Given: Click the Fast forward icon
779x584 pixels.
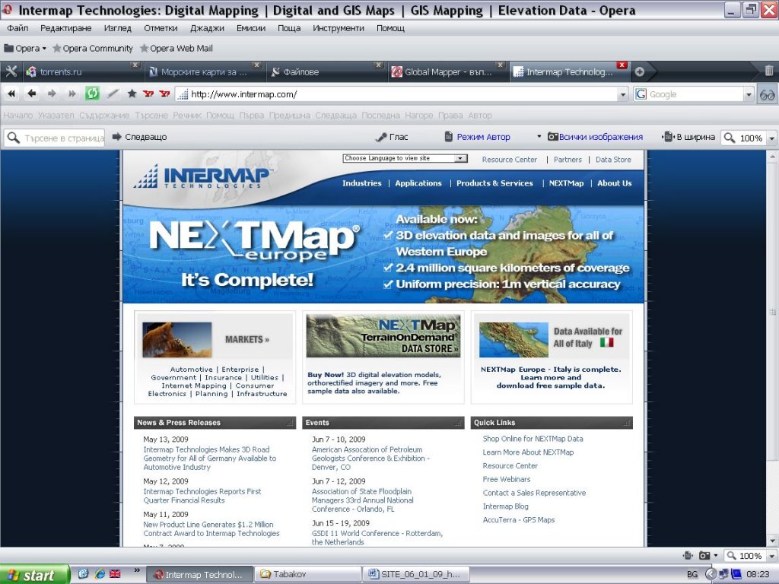Looking at the screenshot, I should [x=72, y=94].
